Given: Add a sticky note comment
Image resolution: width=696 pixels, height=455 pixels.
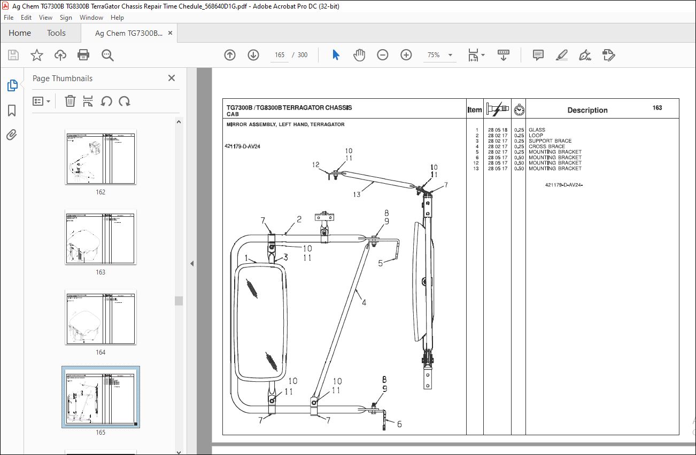Looking at the screenshot, I should (x=538, y=55).
